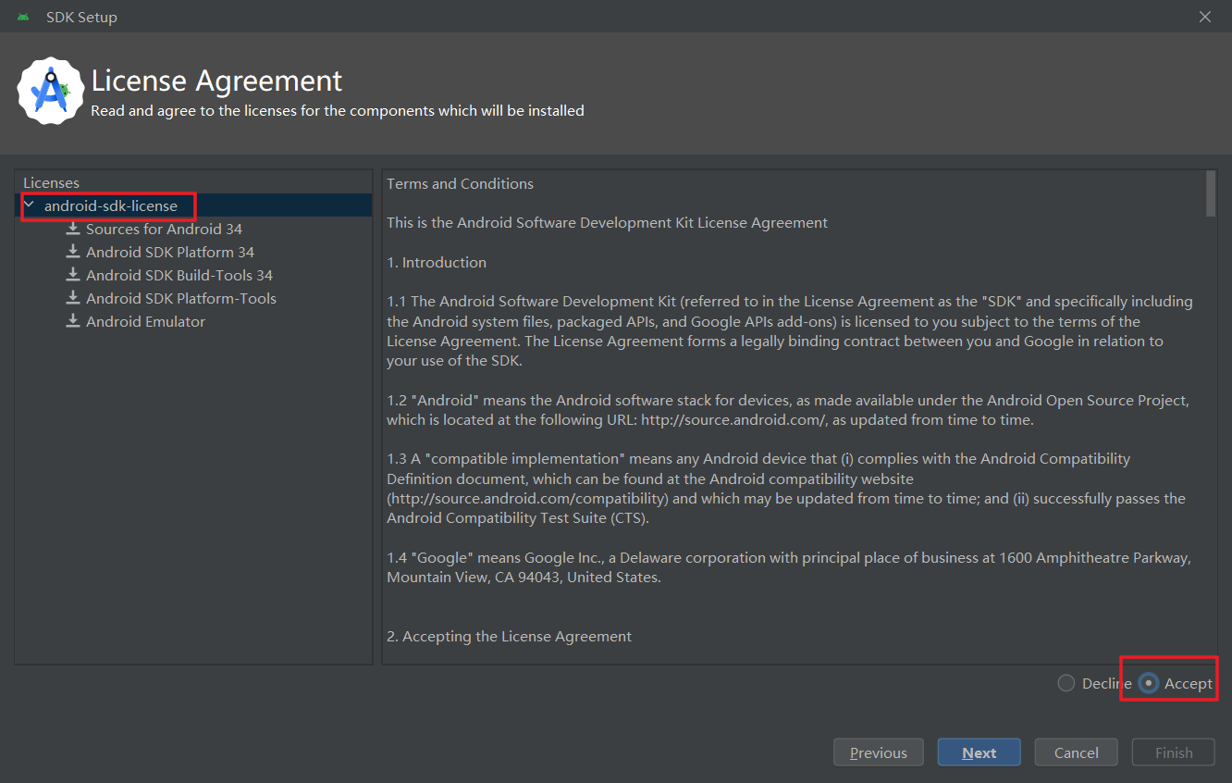Click the License Agreement title text
The height and width of the screenshot is (783, 1232).
click(216, 81)
